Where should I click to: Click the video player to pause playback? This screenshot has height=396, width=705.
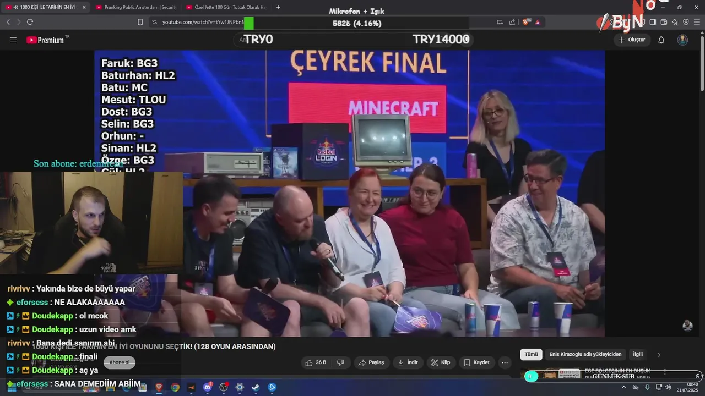click(x=349, y=193)
